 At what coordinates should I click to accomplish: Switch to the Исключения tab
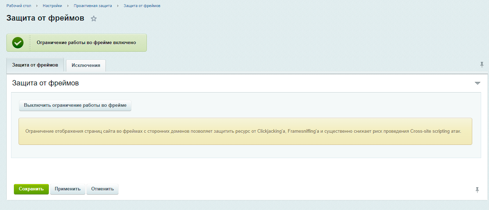(86, 65)
